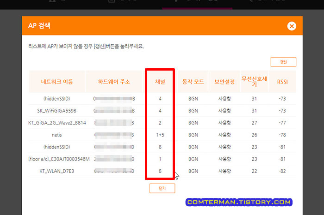
Task: Click the blurred hardware address in the netis row
Action: [114, 135]
